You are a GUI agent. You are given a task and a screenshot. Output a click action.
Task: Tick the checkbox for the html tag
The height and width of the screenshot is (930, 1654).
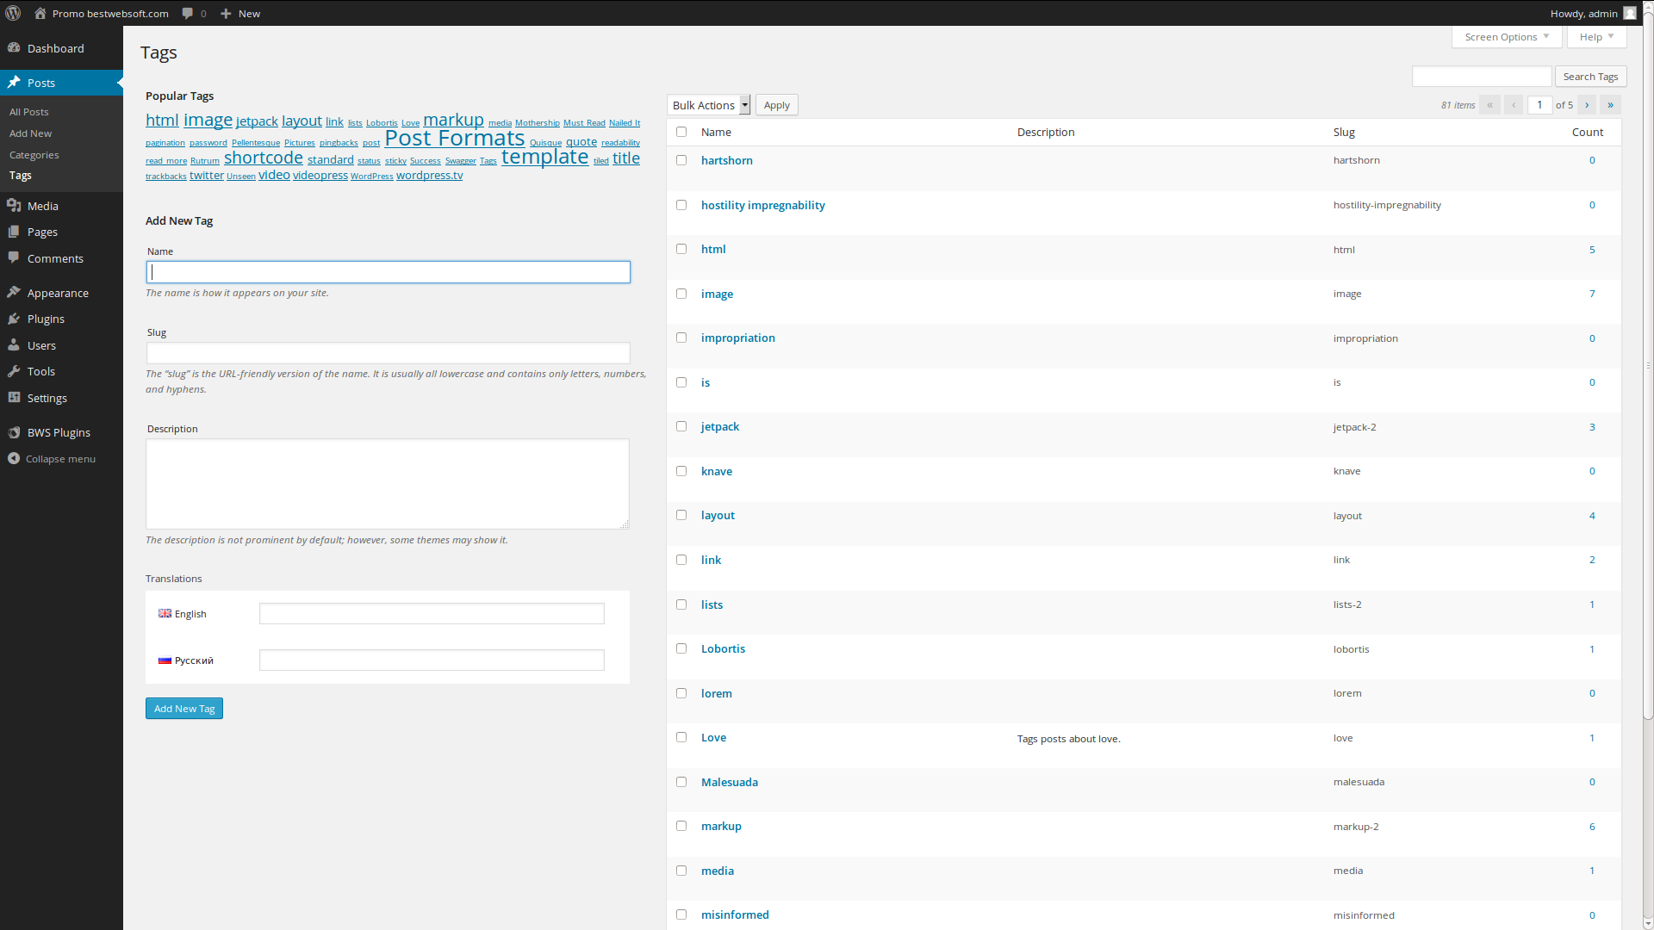[681, 249]
